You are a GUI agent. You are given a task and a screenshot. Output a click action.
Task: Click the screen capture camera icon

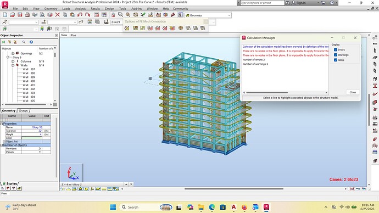point(50,15)
